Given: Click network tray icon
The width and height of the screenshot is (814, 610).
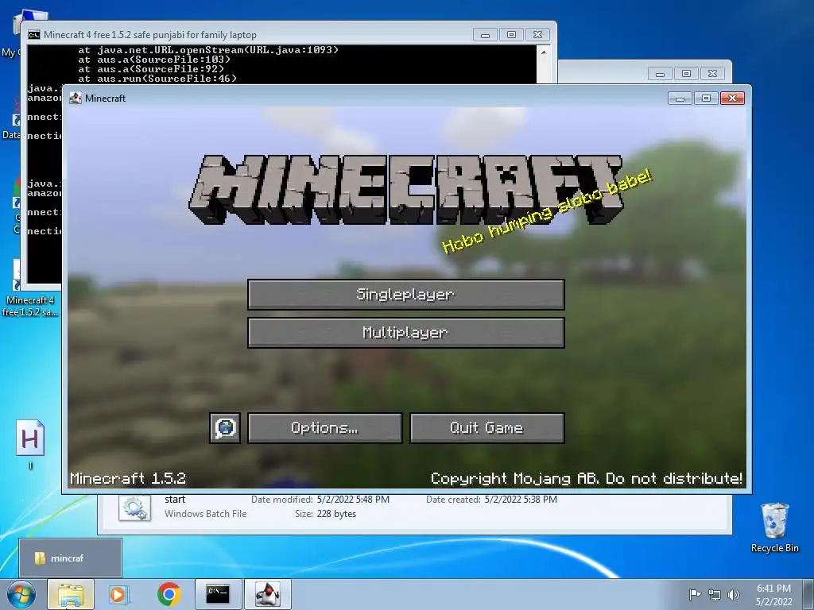Looking at the screenshot, I should [x=715, y=594].
